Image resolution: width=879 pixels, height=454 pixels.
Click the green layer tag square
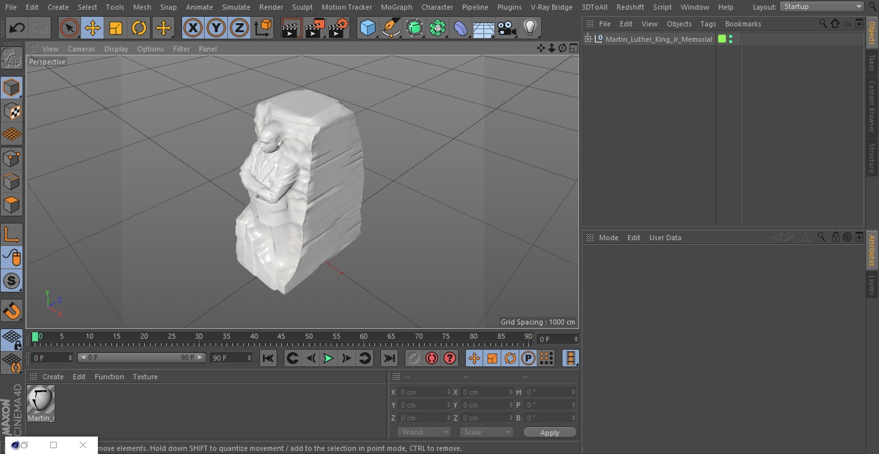pyautogui.click(x=722, y=39)
